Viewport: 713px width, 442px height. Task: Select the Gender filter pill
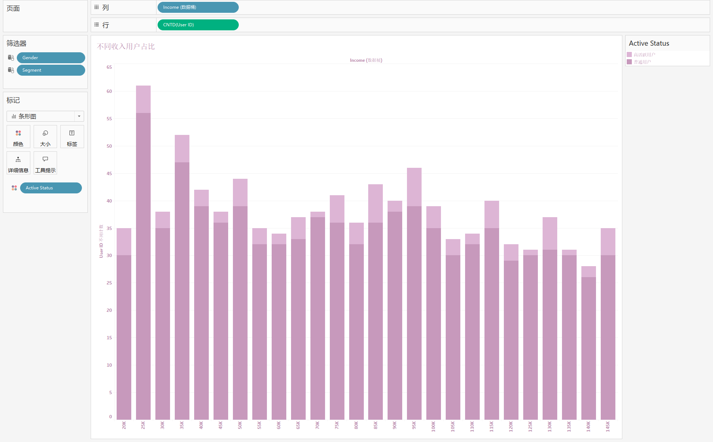(x=51, y=58)
